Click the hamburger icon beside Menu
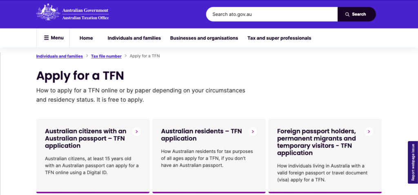418x195 pixels. tap(47, 38)
